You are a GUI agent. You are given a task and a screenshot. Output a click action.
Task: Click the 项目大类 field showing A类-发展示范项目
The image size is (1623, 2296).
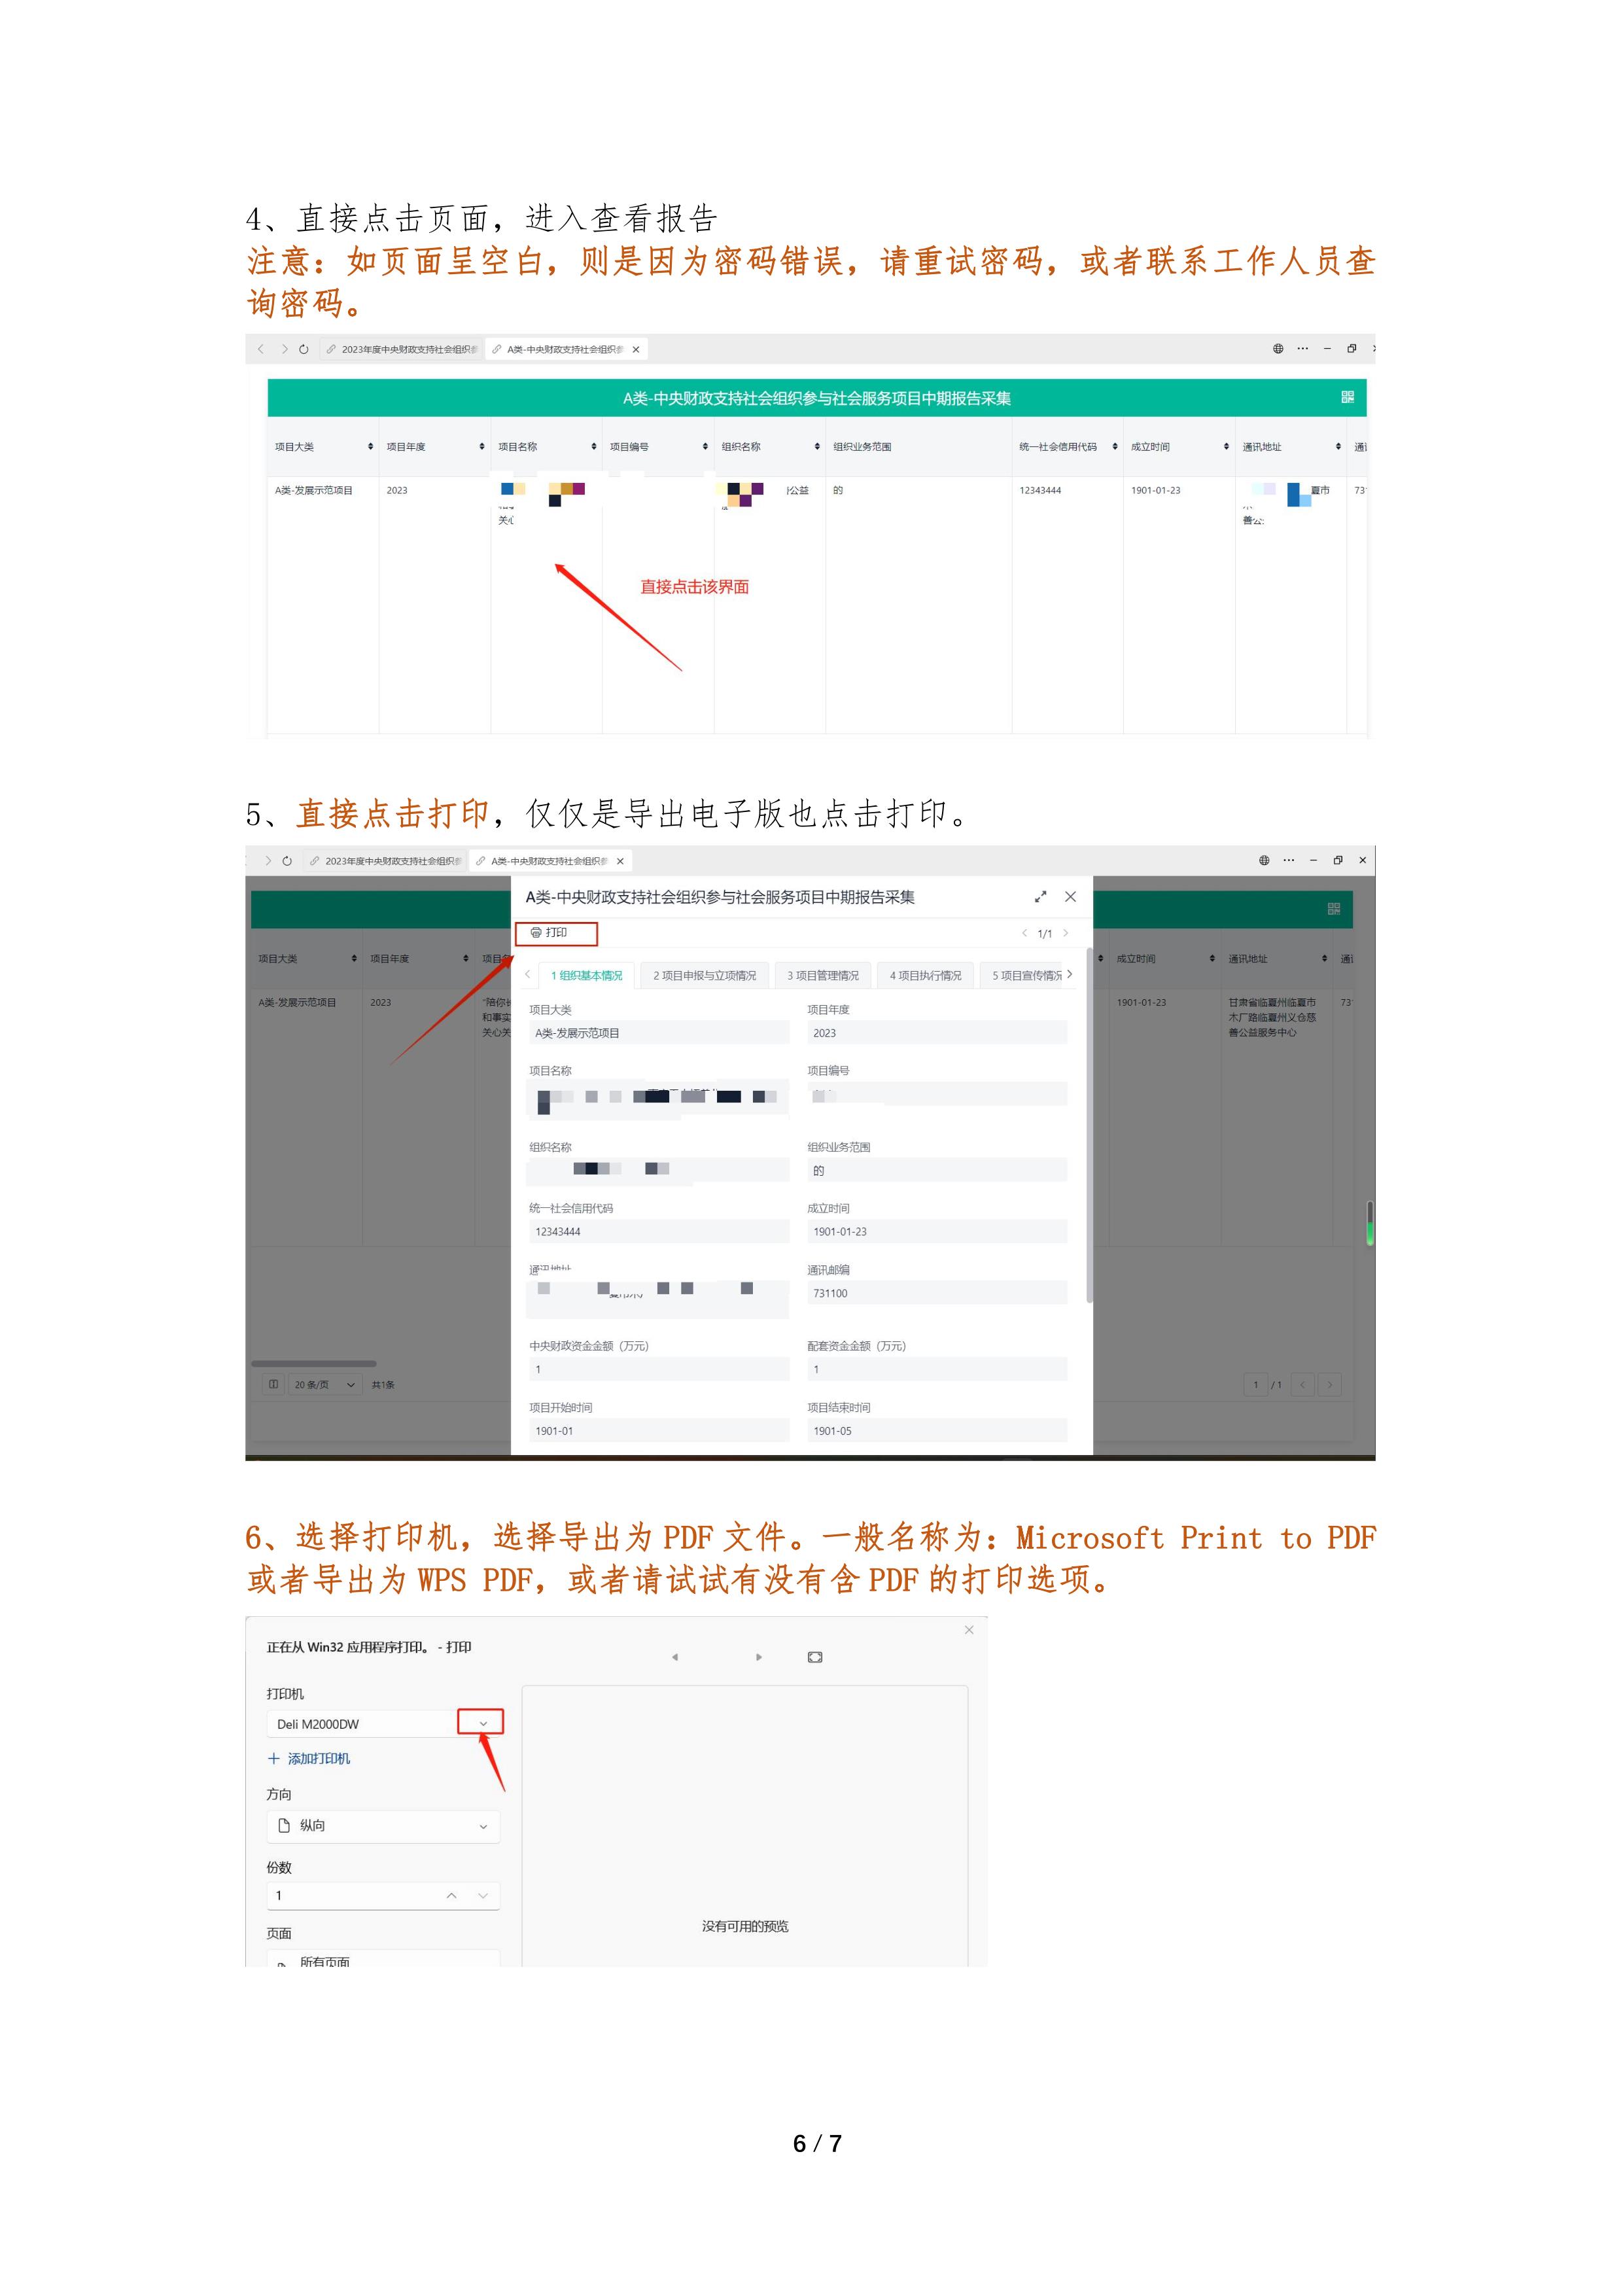(658, 1033)
